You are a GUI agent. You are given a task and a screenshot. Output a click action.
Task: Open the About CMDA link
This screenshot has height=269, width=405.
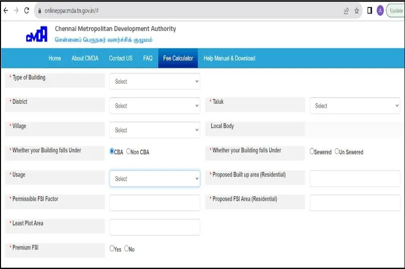point(85,58)
